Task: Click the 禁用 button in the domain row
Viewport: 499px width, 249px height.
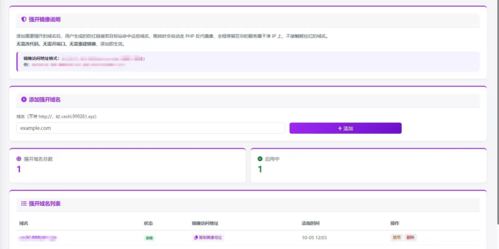Action: point(397,238)
